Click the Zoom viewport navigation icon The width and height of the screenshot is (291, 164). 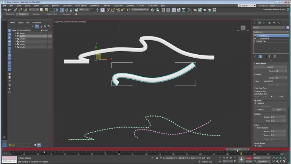click(274, 158)
